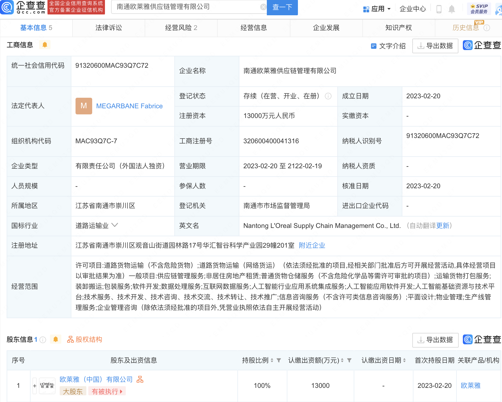Toggle 文字介绍 text introduction

point(388,46)
